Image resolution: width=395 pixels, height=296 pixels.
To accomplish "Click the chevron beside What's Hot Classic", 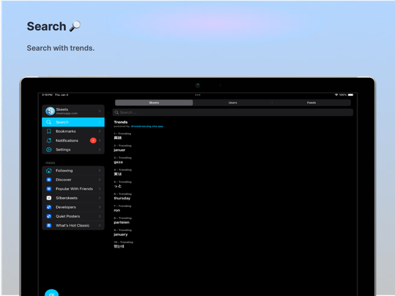I will [x=100, y=225].
